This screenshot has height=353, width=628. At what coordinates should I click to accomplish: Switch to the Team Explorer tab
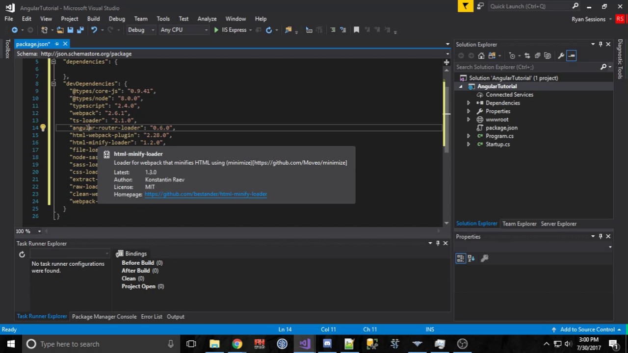pyautogui.click(x=519, y=224)
